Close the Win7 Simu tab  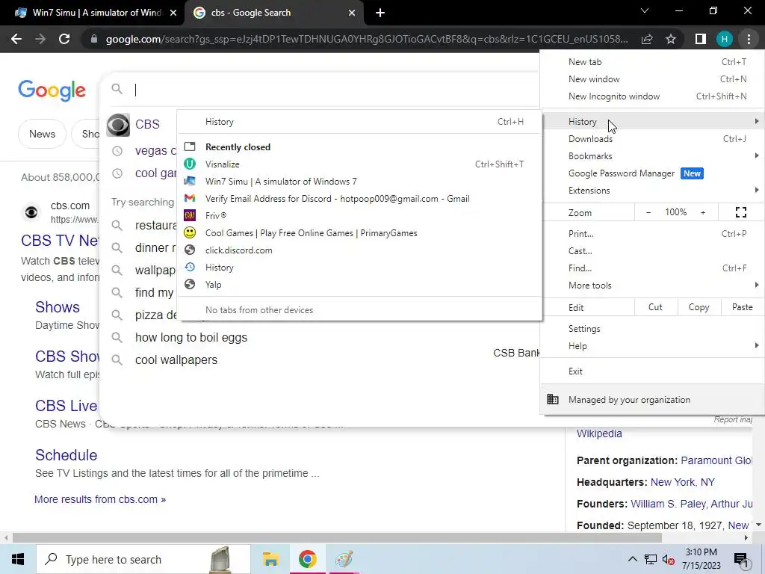[x=173, y=13]
